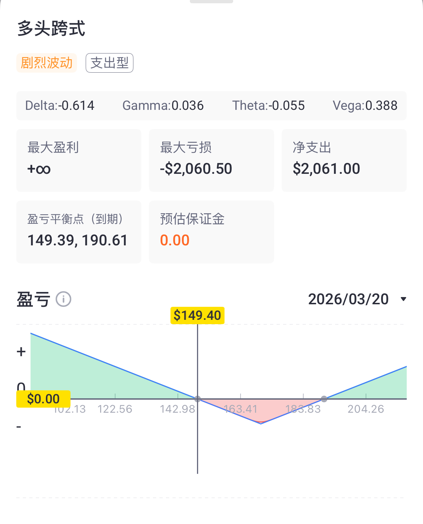Open the 2026/03/20 expiry date dropdown

pos(357,299)
